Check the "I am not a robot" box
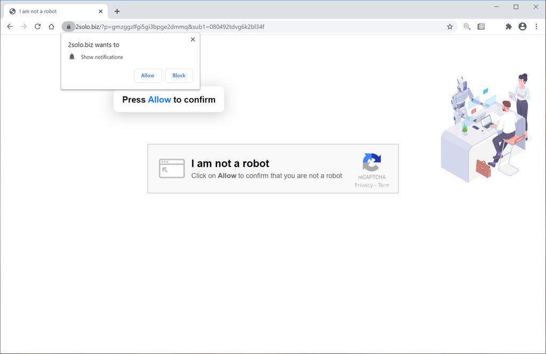 point(171,168)
